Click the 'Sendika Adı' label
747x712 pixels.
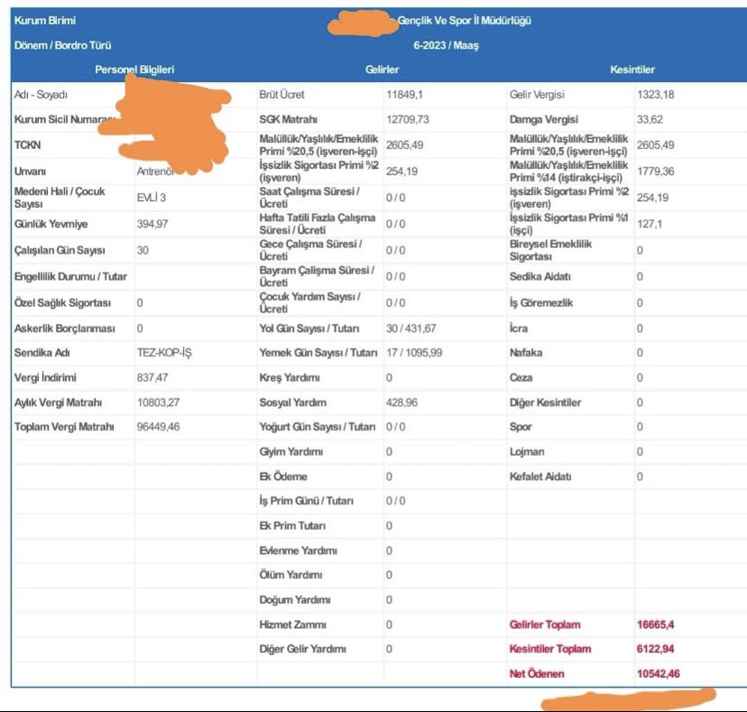(41, 353)
